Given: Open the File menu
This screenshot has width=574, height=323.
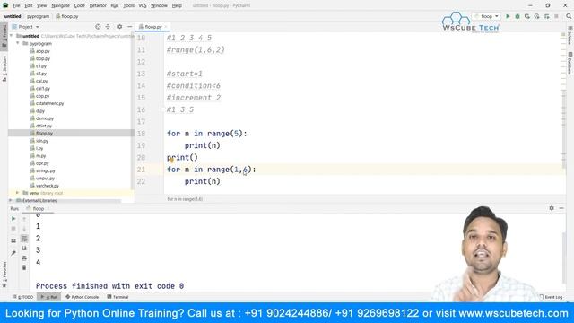Looking at the screenshot, I should pos(16,6).
